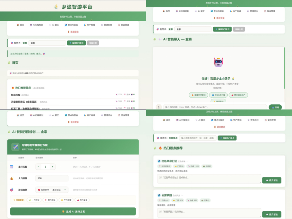292x219 pixels.
Task: Click the chat message input field
Action: 215,107
